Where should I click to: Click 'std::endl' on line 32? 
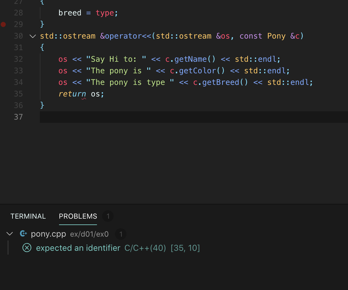(256, 59)
